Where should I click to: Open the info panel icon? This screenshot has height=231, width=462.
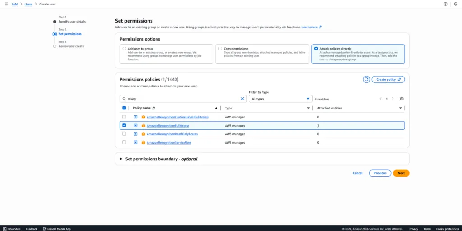pyautogui.click(x=445, y=4)
